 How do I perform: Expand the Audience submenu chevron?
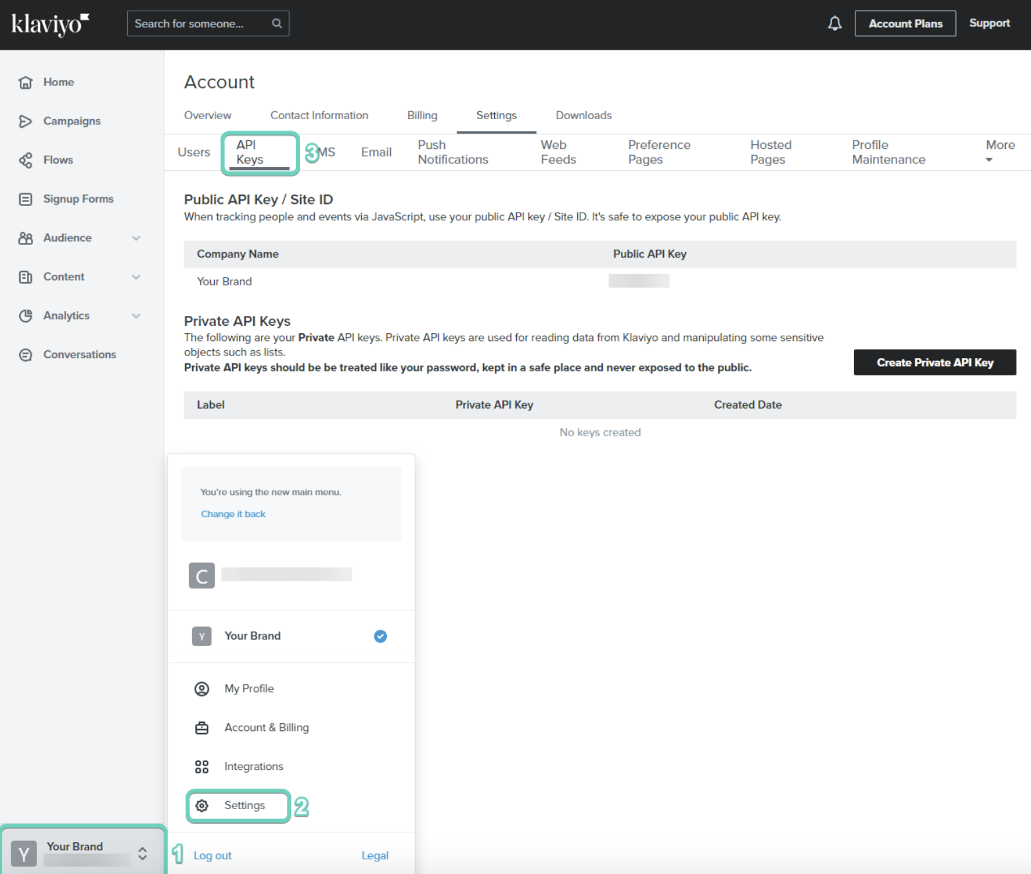(136, 238)
